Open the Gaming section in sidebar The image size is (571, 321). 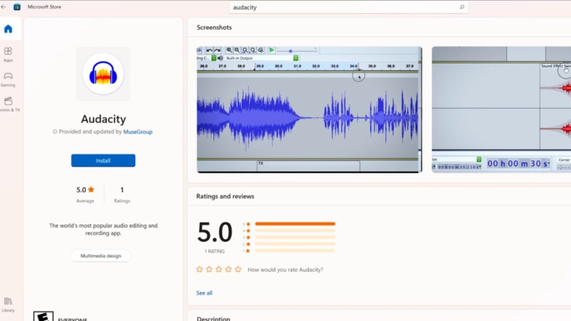click(8, 79)
